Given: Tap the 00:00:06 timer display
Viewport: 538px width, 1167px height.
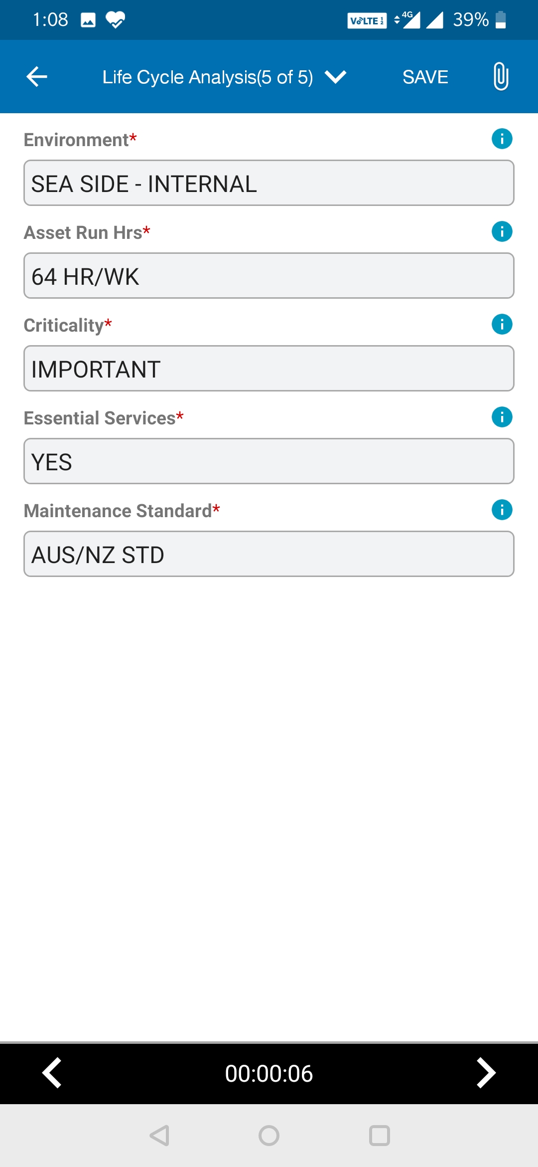Looking at the screenshot, I should (269, 1073).
